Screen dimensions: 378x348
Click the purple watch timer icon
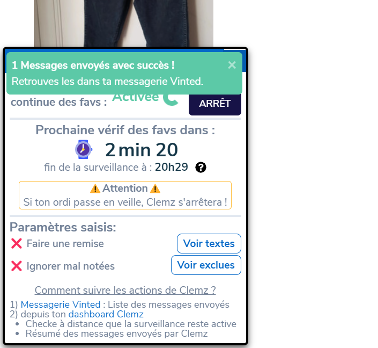tap(84, 149)
